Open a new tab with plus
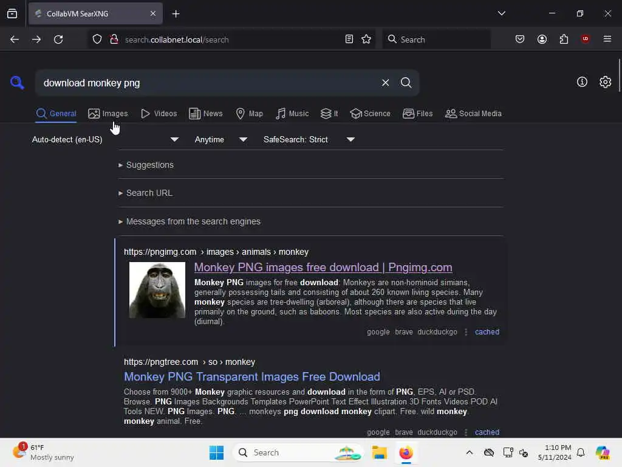Screen dimensions: 622x467 (176, 14)
